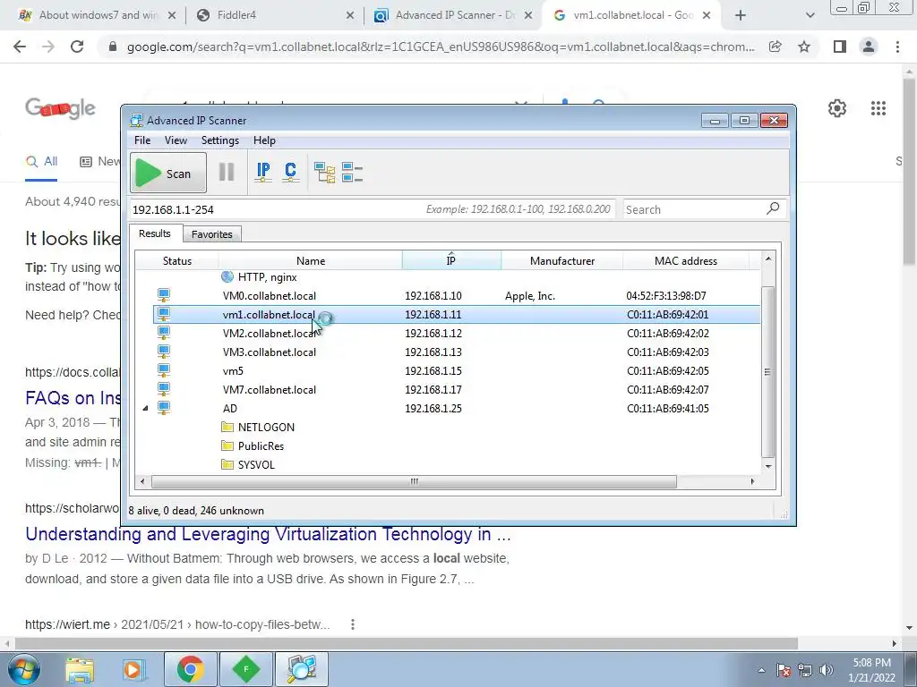Click the results list horizontal scrollbar thumb
This screenshot has height=687, width=917.
(414, 481)
